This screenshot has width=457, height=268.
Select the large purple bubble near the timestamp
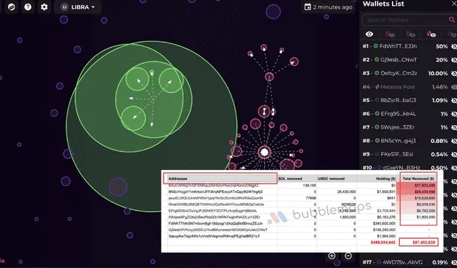(273, 12)
